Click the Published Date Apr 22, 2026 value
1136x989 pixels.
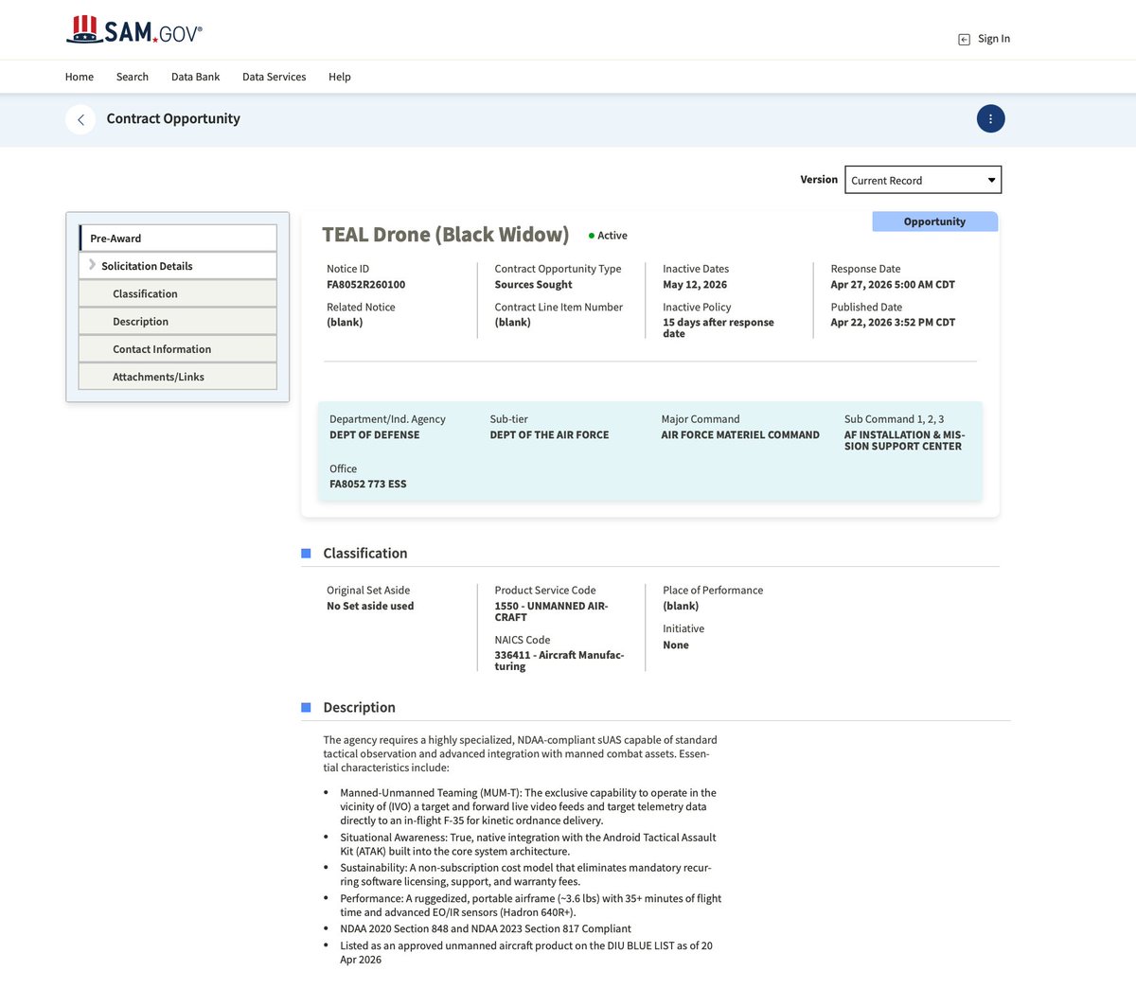[x=893, y=322]
